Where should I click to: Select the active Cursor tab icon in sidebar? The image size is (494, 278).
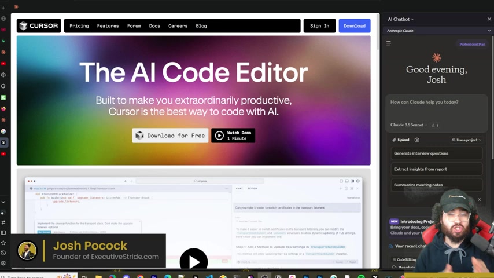pyautogui.click(x=3, y=142)
